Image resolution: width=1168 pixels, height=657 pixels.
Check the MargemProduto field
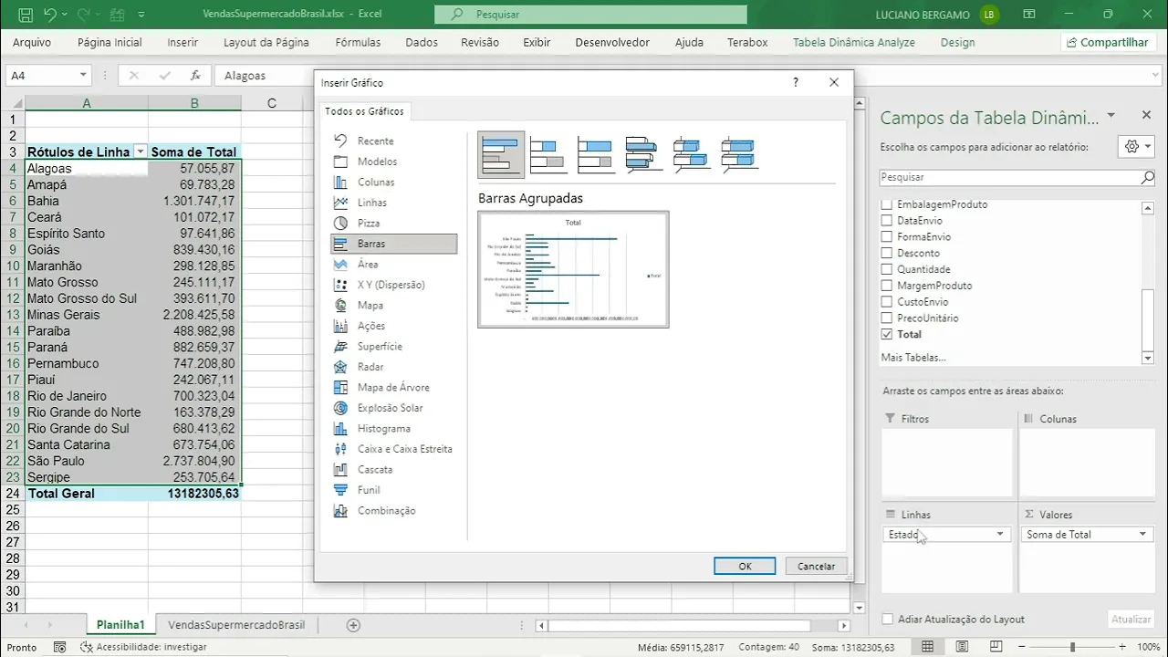(886, 286)
